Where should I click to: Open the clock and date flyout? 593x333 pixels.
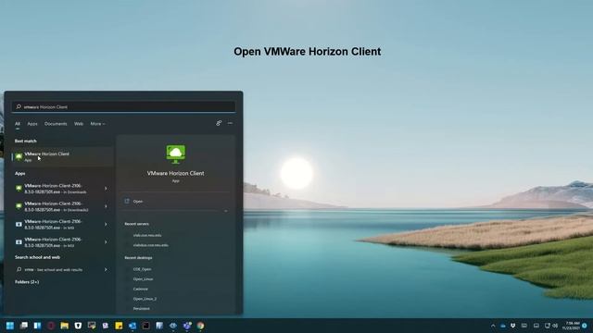tap(571, 326)
